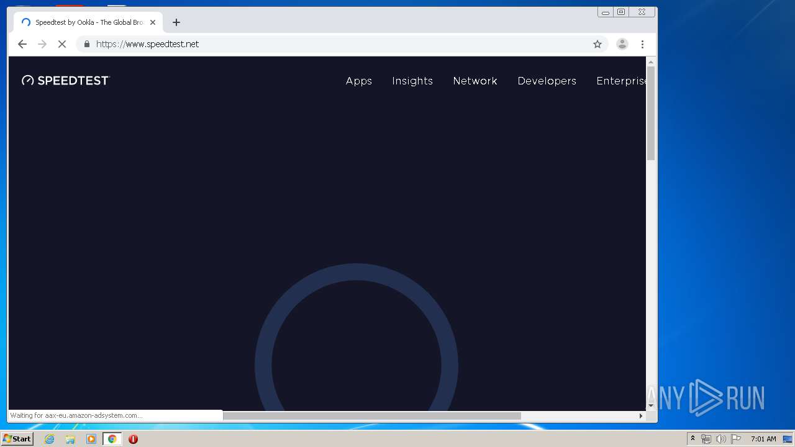
Task: Click the horizontal scrollbar thumb
Action: 372,416
